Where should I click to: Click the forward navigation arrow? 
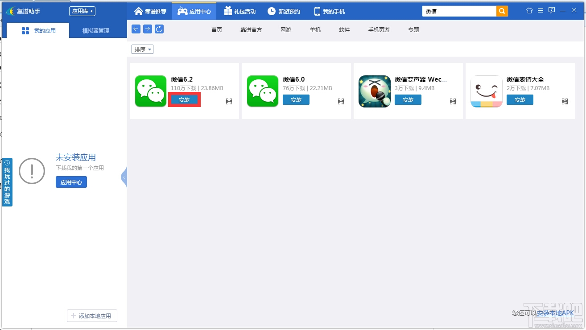coord(147,29)
